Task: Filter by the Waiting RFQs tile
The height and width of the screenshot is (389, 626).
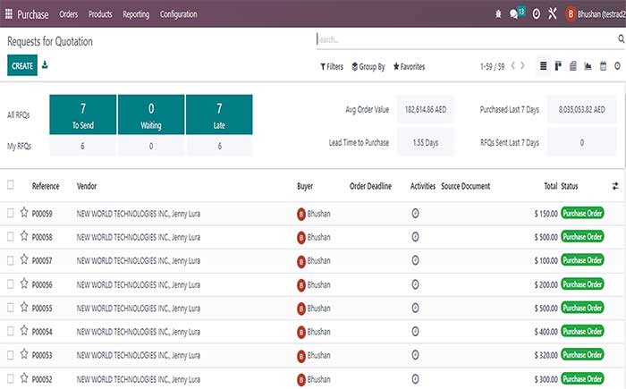Action: tap(151, 114)
